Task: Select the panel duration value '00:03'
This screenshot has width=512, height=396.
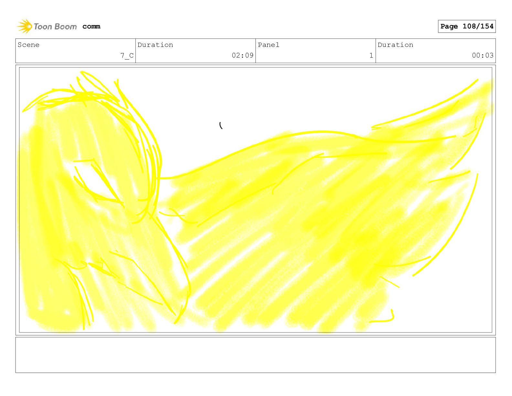Action: [x=483, y=55]
